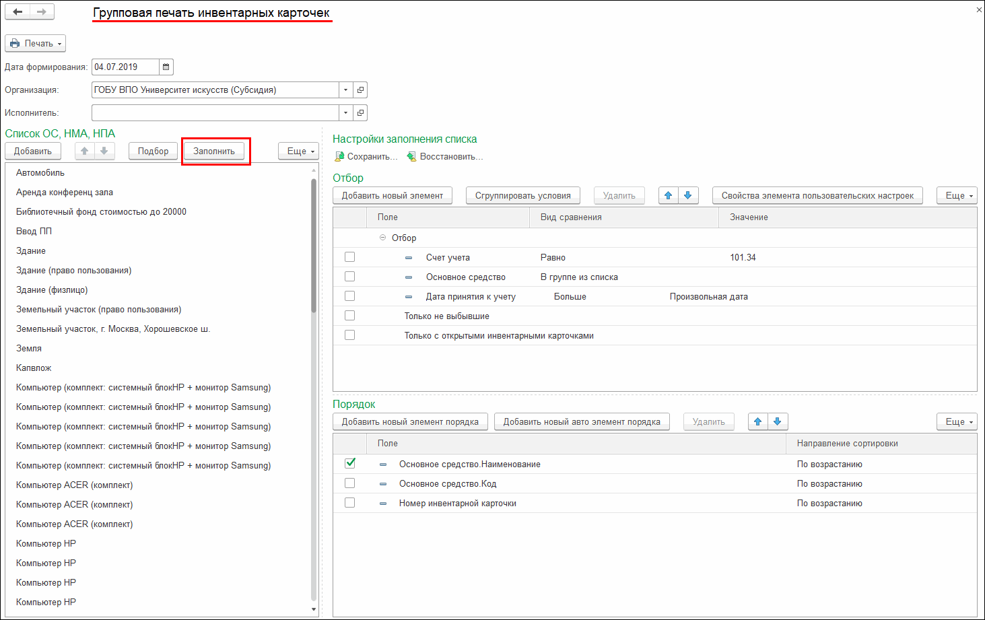985x620 pixels.
Task: Tick Только с открытыми инвентарными карточками checkbox
Action: [x=349, y=335]
